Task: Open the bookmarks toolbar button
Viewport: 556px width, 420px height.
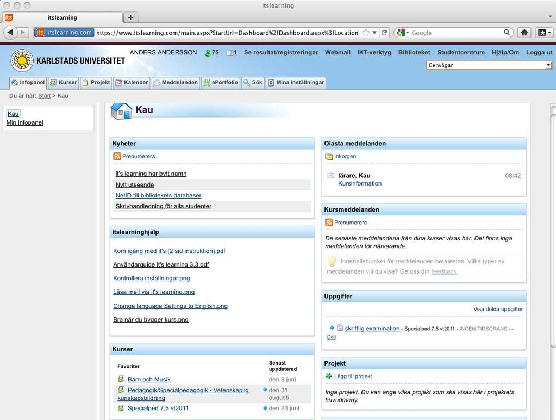Action: tap(542, 33)
